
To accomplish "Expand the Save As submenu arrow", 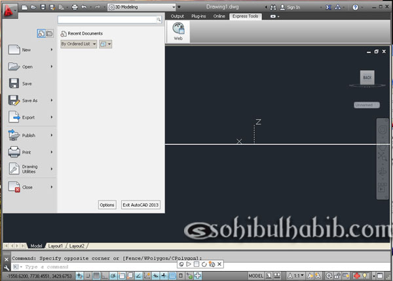I will (52, 100).
